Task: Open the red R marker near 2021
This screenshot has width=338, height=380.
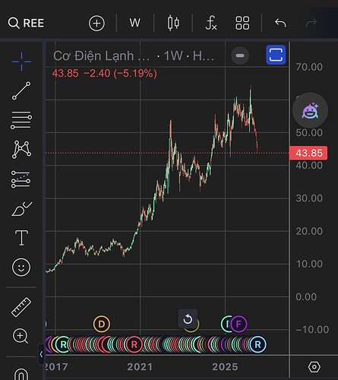Action: point(134,344)
